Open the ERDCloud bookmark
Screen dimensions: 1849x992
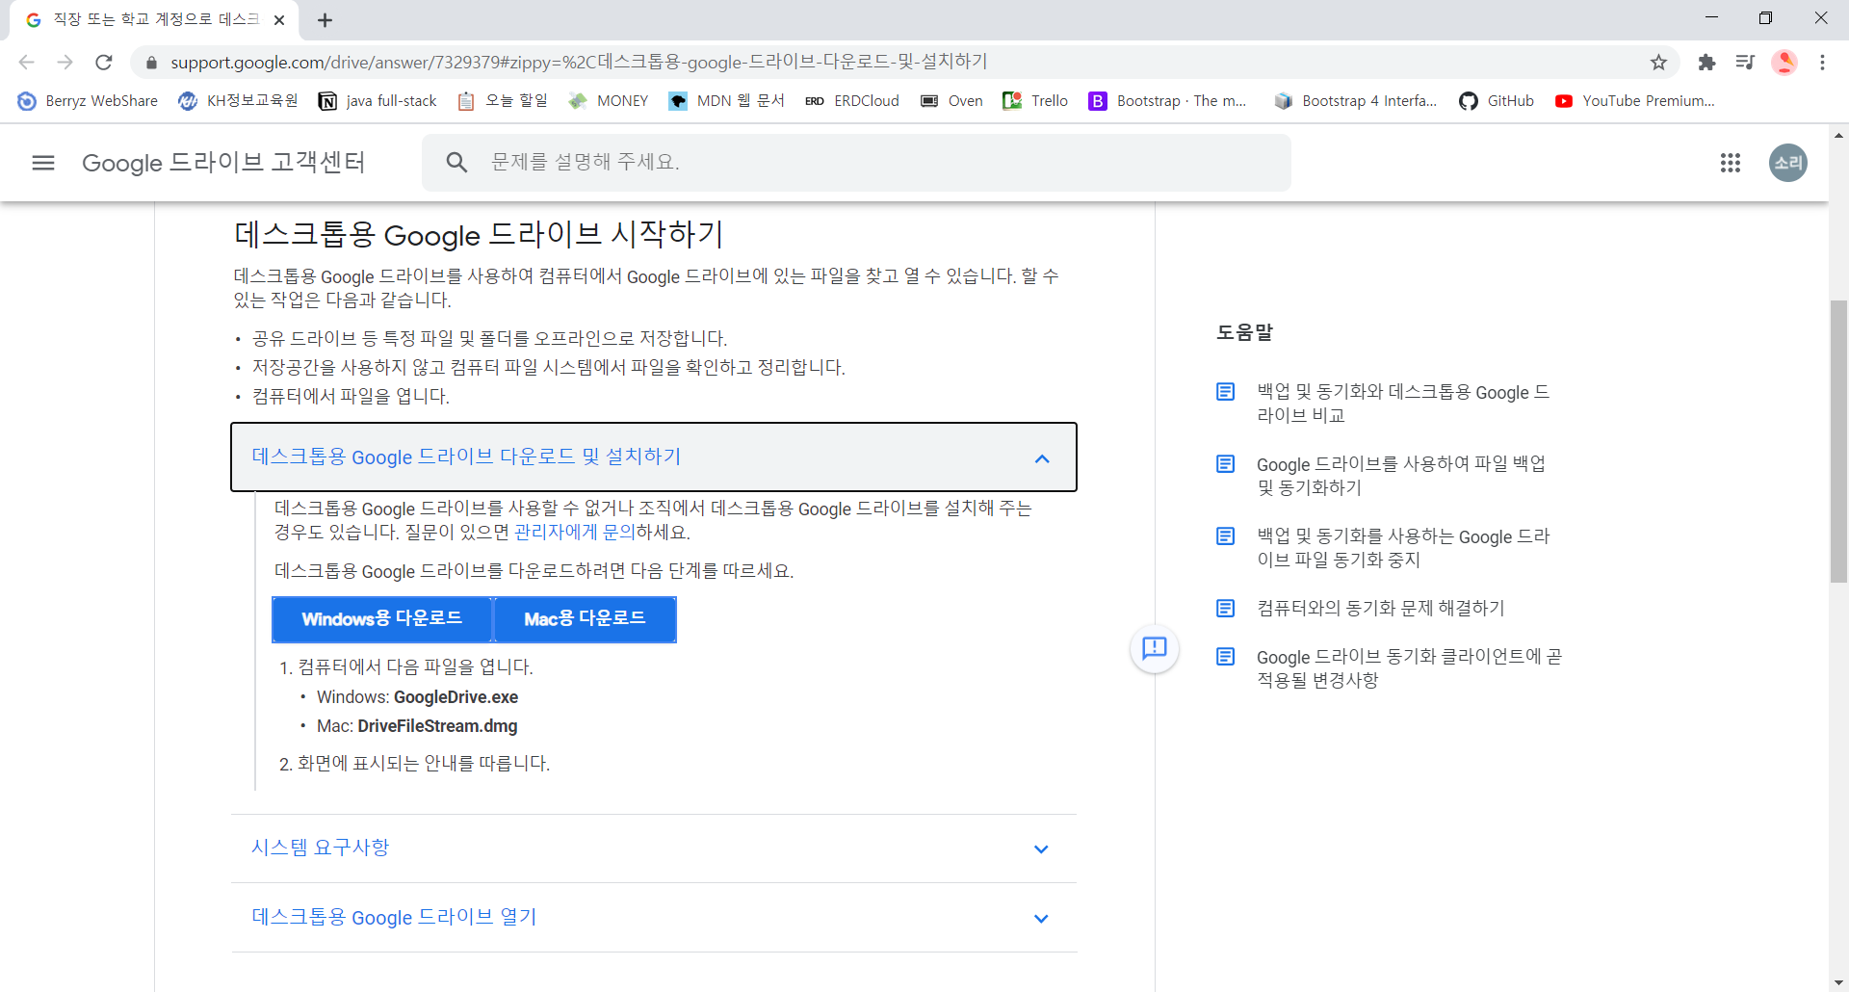[x=852, y=101]
